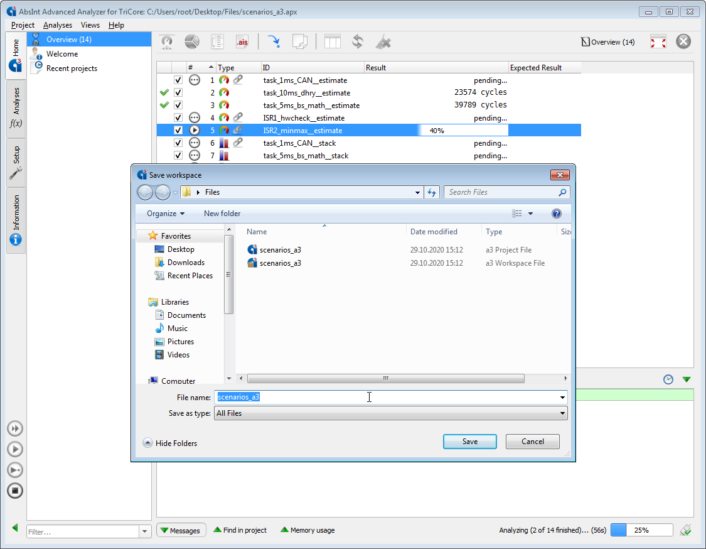Open the Analyses menu
The image size is (706, 549).
point(58,25)
